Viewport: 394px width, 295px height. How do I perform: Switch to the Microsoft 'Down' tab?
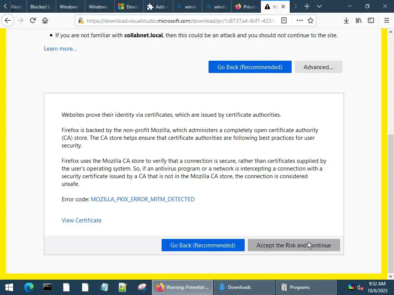click(x=129, y=7)
